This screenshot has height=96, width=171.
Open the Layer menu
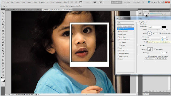24,2
